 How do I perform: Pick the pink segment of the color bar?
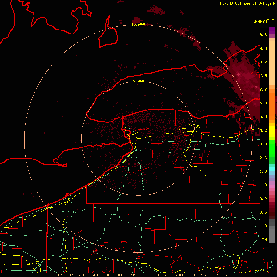272,186
